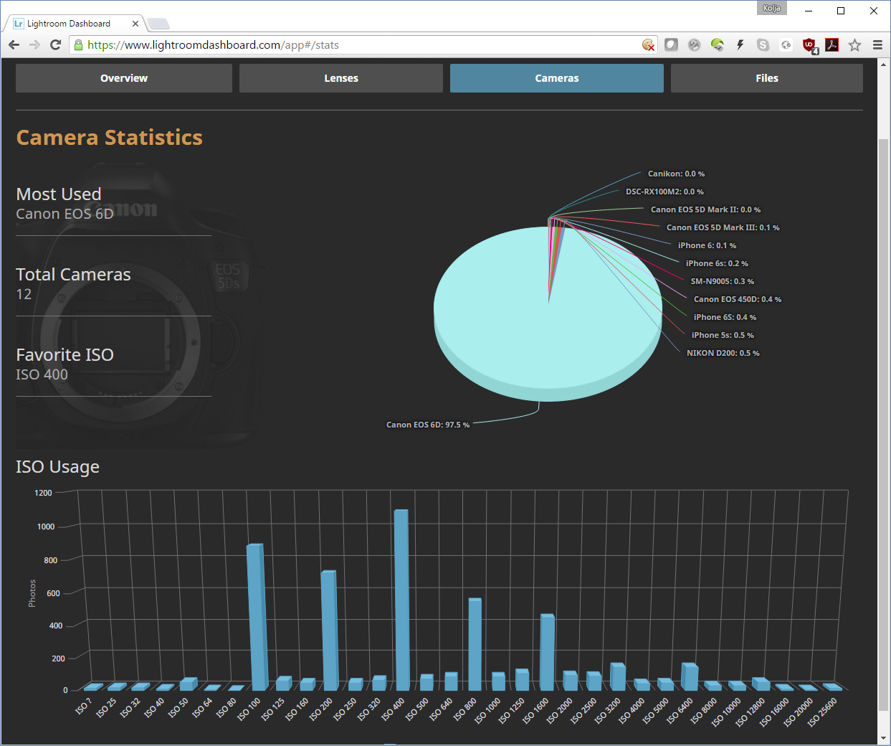Click the grey wrench tools extension icon
The width and height of the screenshot is (891, 746).
click(x=694, y=44)
